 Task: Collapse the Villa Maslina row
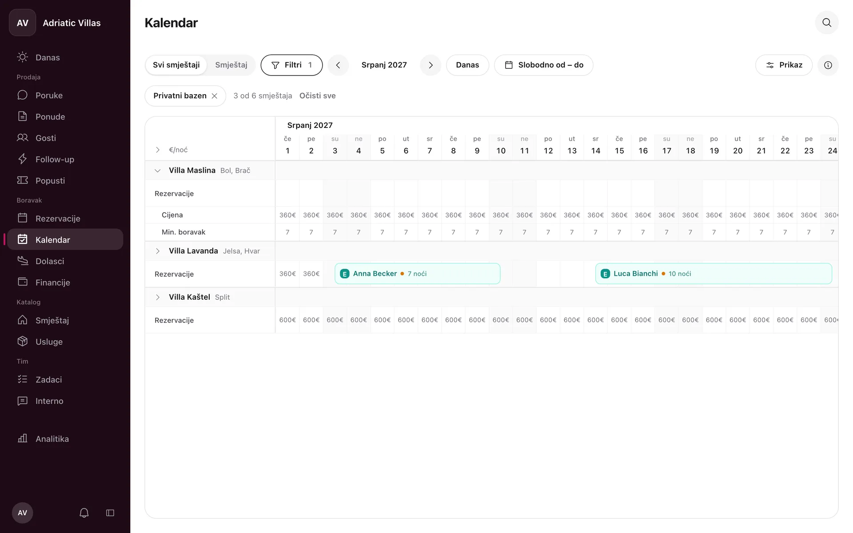coord(158,171)
